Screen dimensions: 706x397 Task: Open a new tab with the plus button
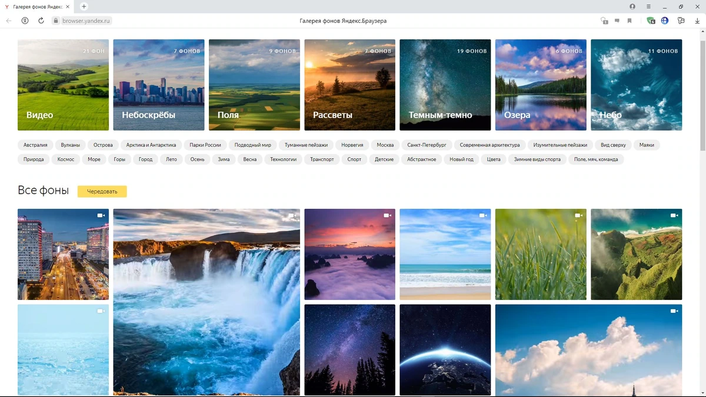84,6
